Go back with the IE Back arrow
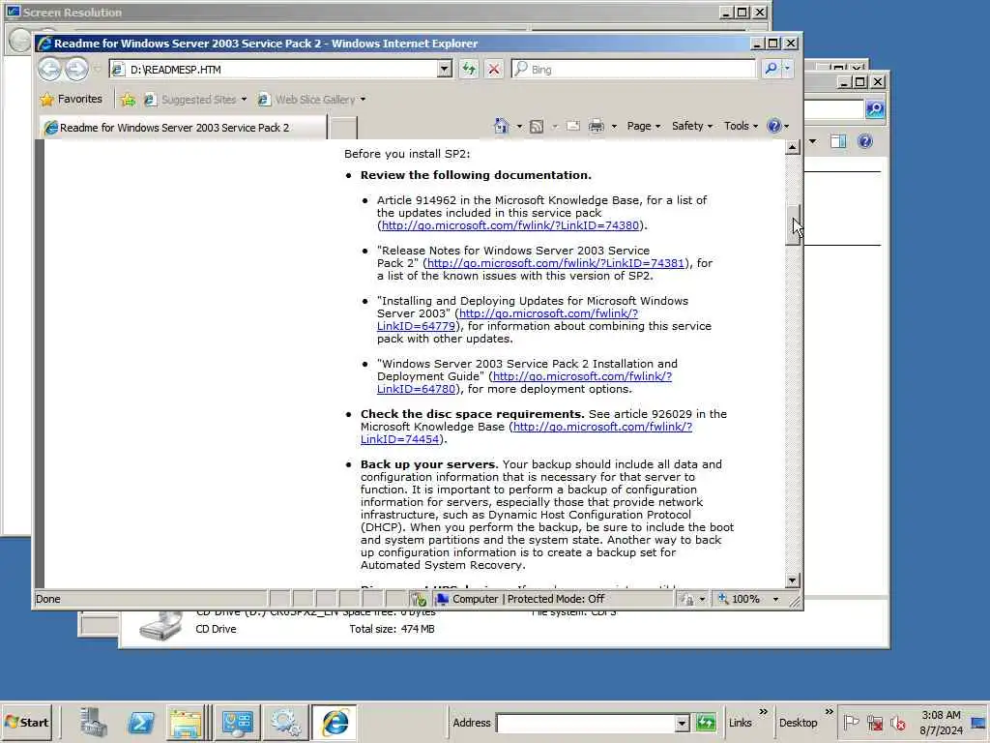This screenshot has height=743, width=990. 49,69
